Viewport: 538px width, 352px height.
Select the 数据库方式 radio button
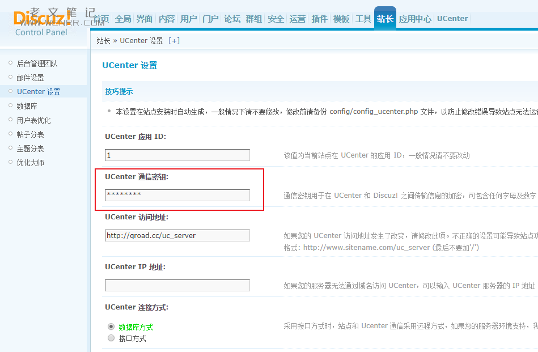[x=111, y=326]
